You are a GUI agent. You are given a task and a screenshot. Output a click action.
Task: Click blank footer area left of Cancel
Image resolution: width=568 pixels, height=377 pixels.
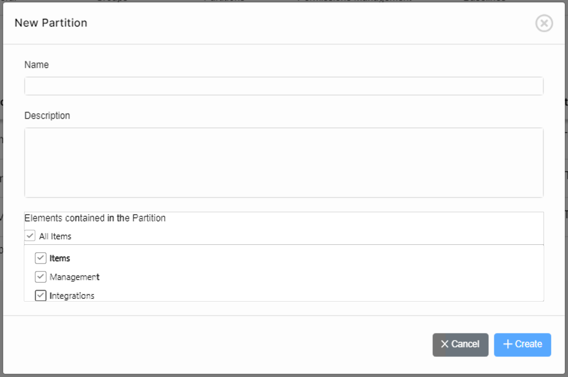tap(235, 344)
